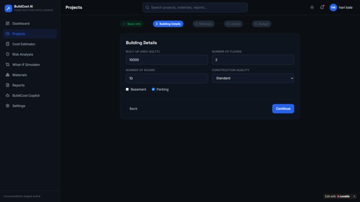Screen dimensions: 360x202
Task: Click the Building Details card title
Action: 141,43
